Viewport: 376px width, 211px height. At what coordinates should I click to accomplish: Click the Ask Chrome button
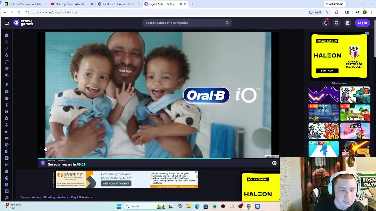(334, 4)
